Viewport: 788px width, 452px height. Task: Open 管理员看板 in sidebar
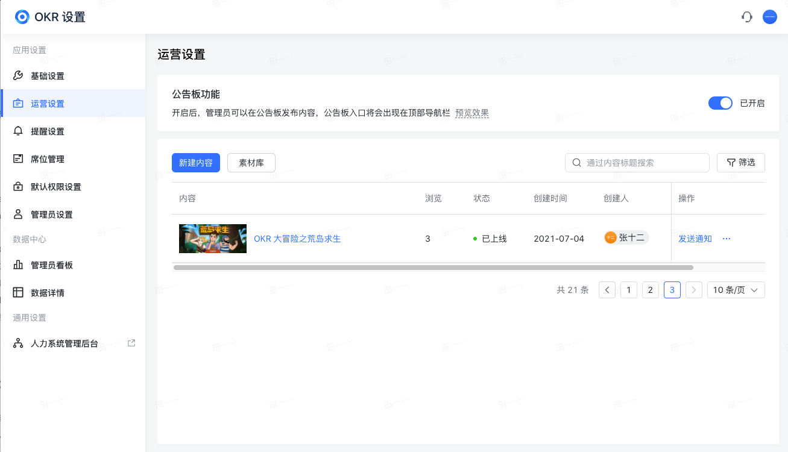pos(73,265)
